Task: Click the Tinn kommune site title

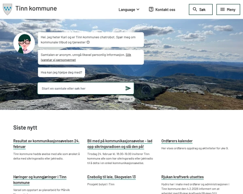Action: click(x=36, y=8)
